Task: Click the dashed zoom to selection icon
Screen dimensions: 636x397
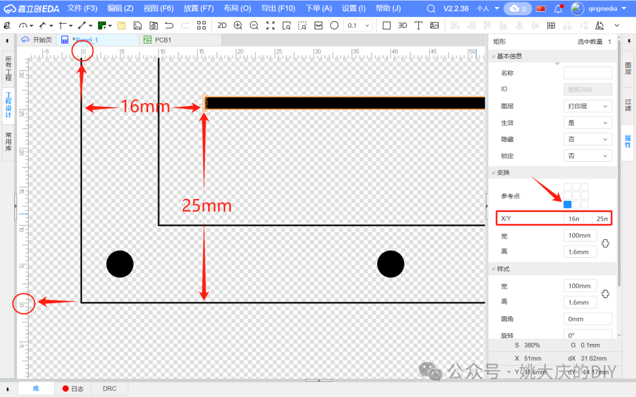Action: click(302, 25)
